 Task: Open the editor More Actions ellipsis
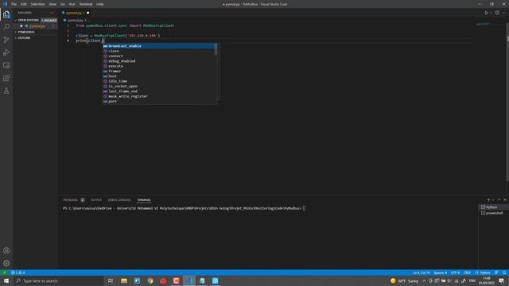click(x=503, y=13)
